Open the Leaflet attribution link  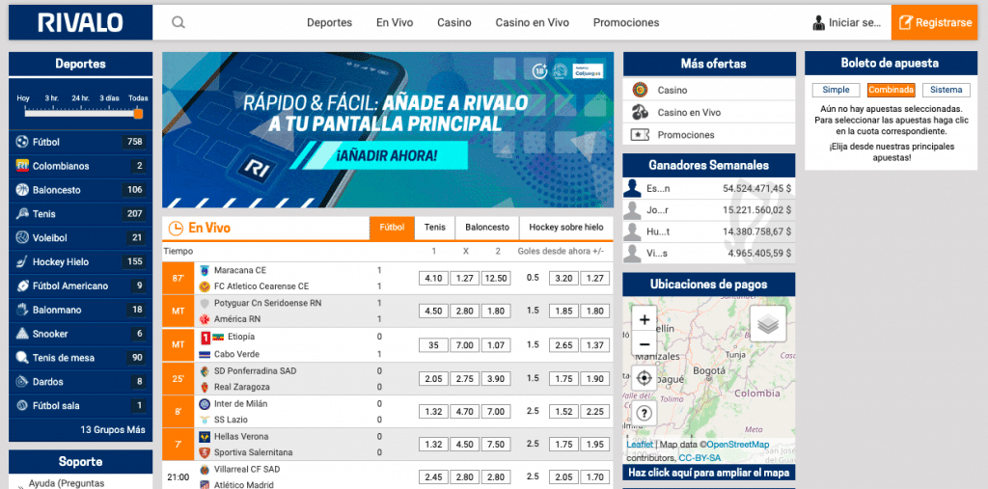(640, 445)
